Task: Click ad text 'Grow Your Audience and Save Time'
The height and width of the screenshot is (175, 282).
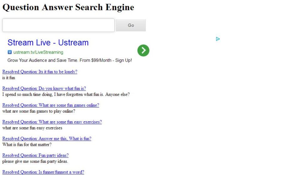Action: pos(42,60)
